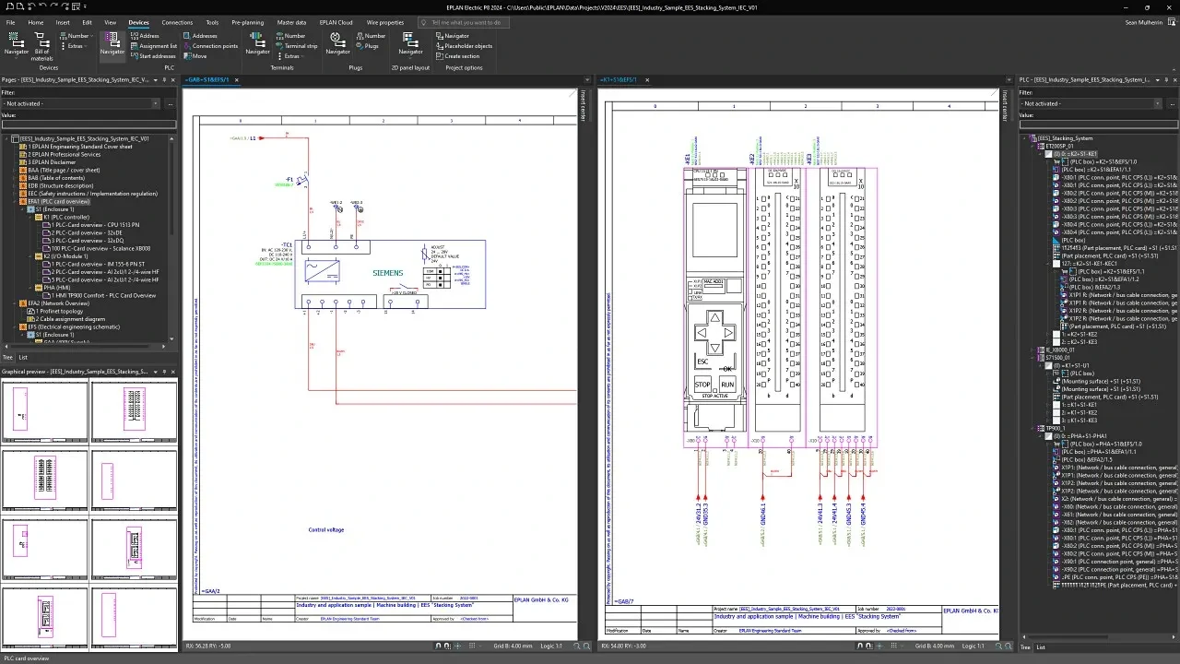Viewport: 1180px width, 664px height.
Task: Click the Terminal strip command
Action: [296, 46]
